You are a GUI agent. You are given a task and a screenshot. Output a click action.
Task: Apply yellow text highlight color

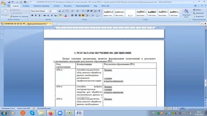(x=60, y=15)
